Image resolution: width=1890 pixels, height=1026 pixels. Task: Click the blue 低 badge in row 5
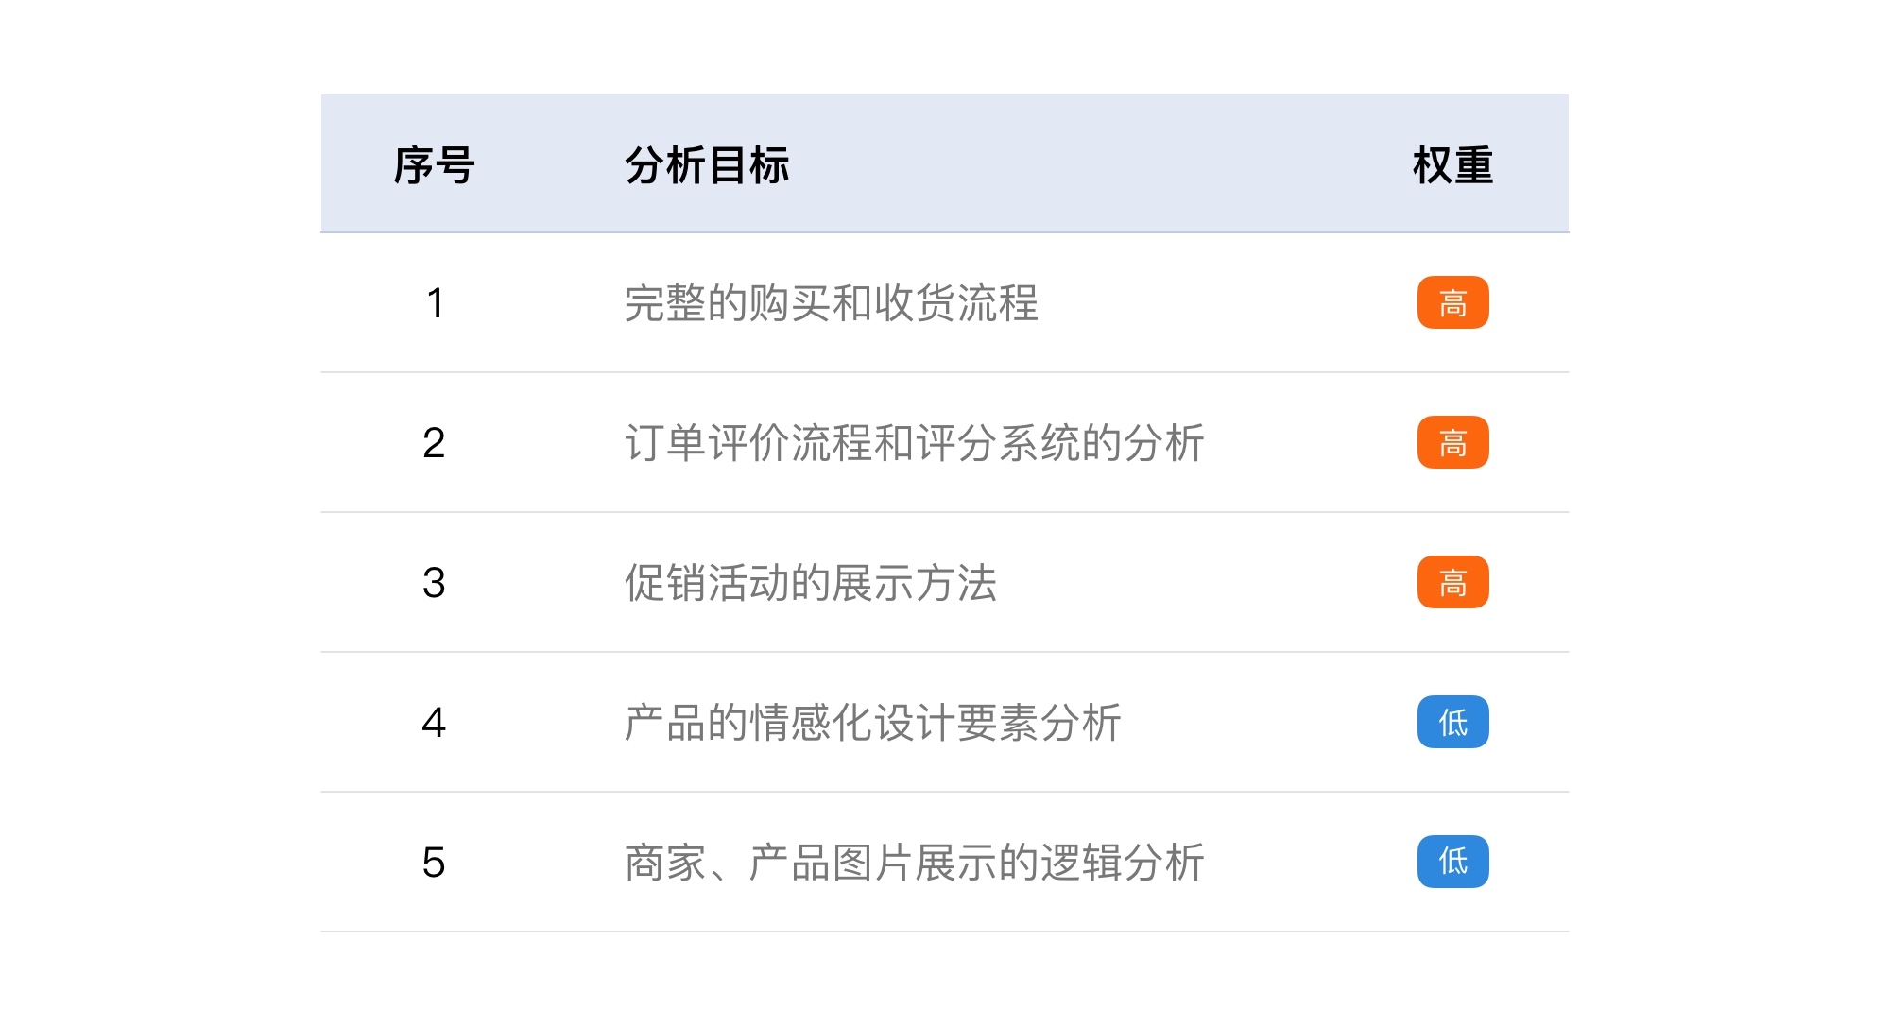1452,862
